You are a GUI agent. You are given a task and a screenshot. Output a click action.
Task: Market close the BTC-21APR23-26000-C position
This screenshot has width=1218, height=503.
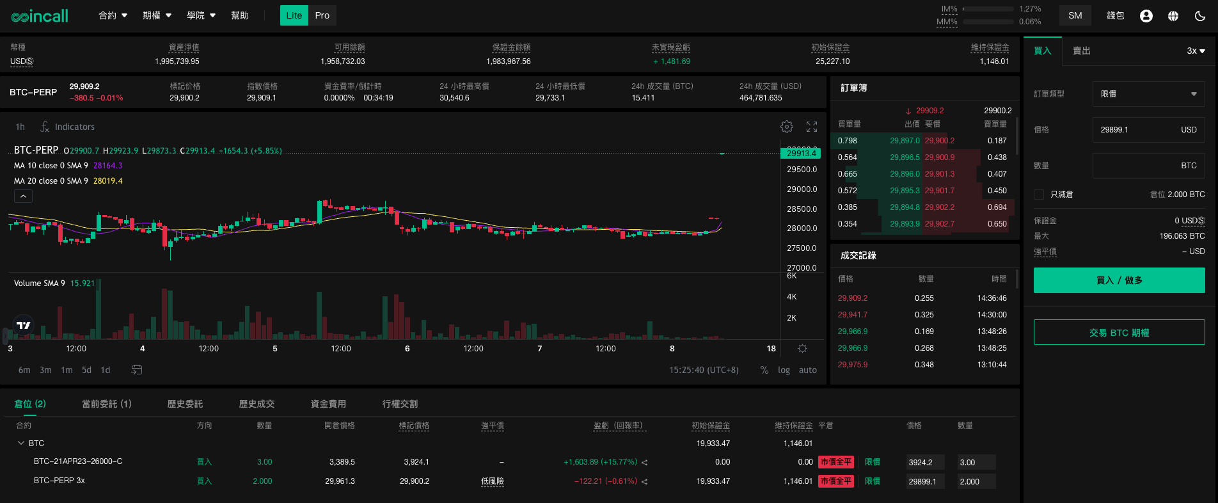click(x=836, y=462)
